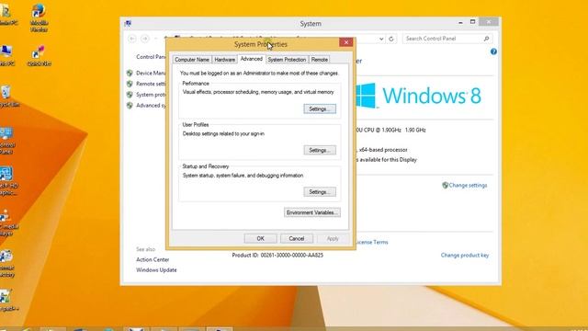
Task: Open the blue Help icon in System window
Action: click(493, 51)
